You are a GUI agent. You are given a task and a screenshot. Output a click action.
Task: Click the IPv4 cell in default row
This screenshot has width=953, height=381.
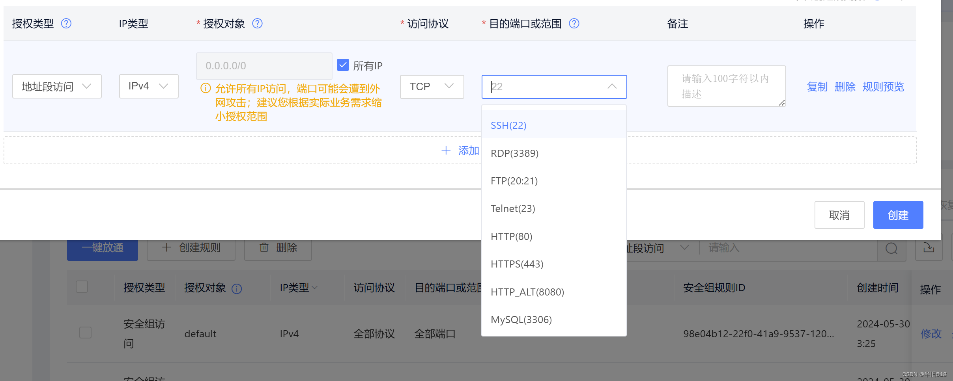289,334
